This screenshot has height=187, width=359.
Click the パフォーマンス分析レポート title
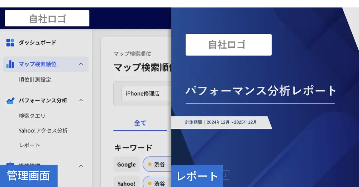point(261,91)
